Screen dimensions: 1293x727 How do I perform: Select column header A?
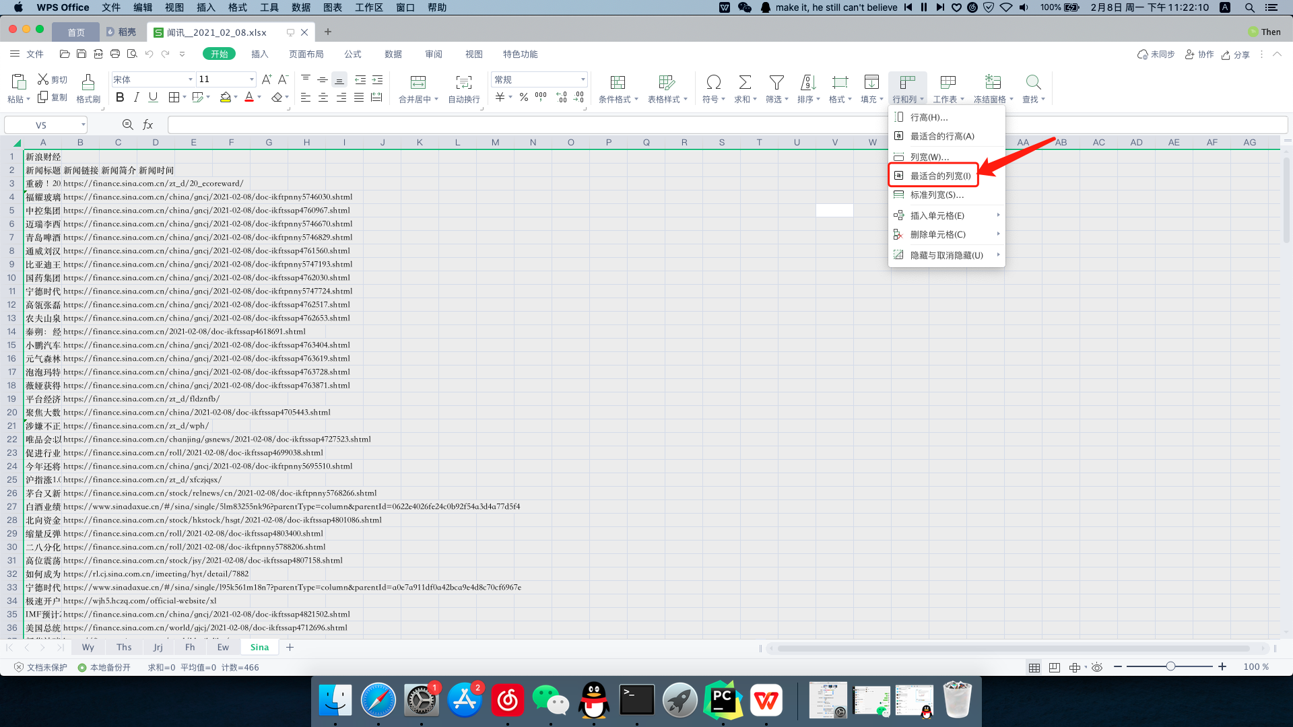(43, 142)
